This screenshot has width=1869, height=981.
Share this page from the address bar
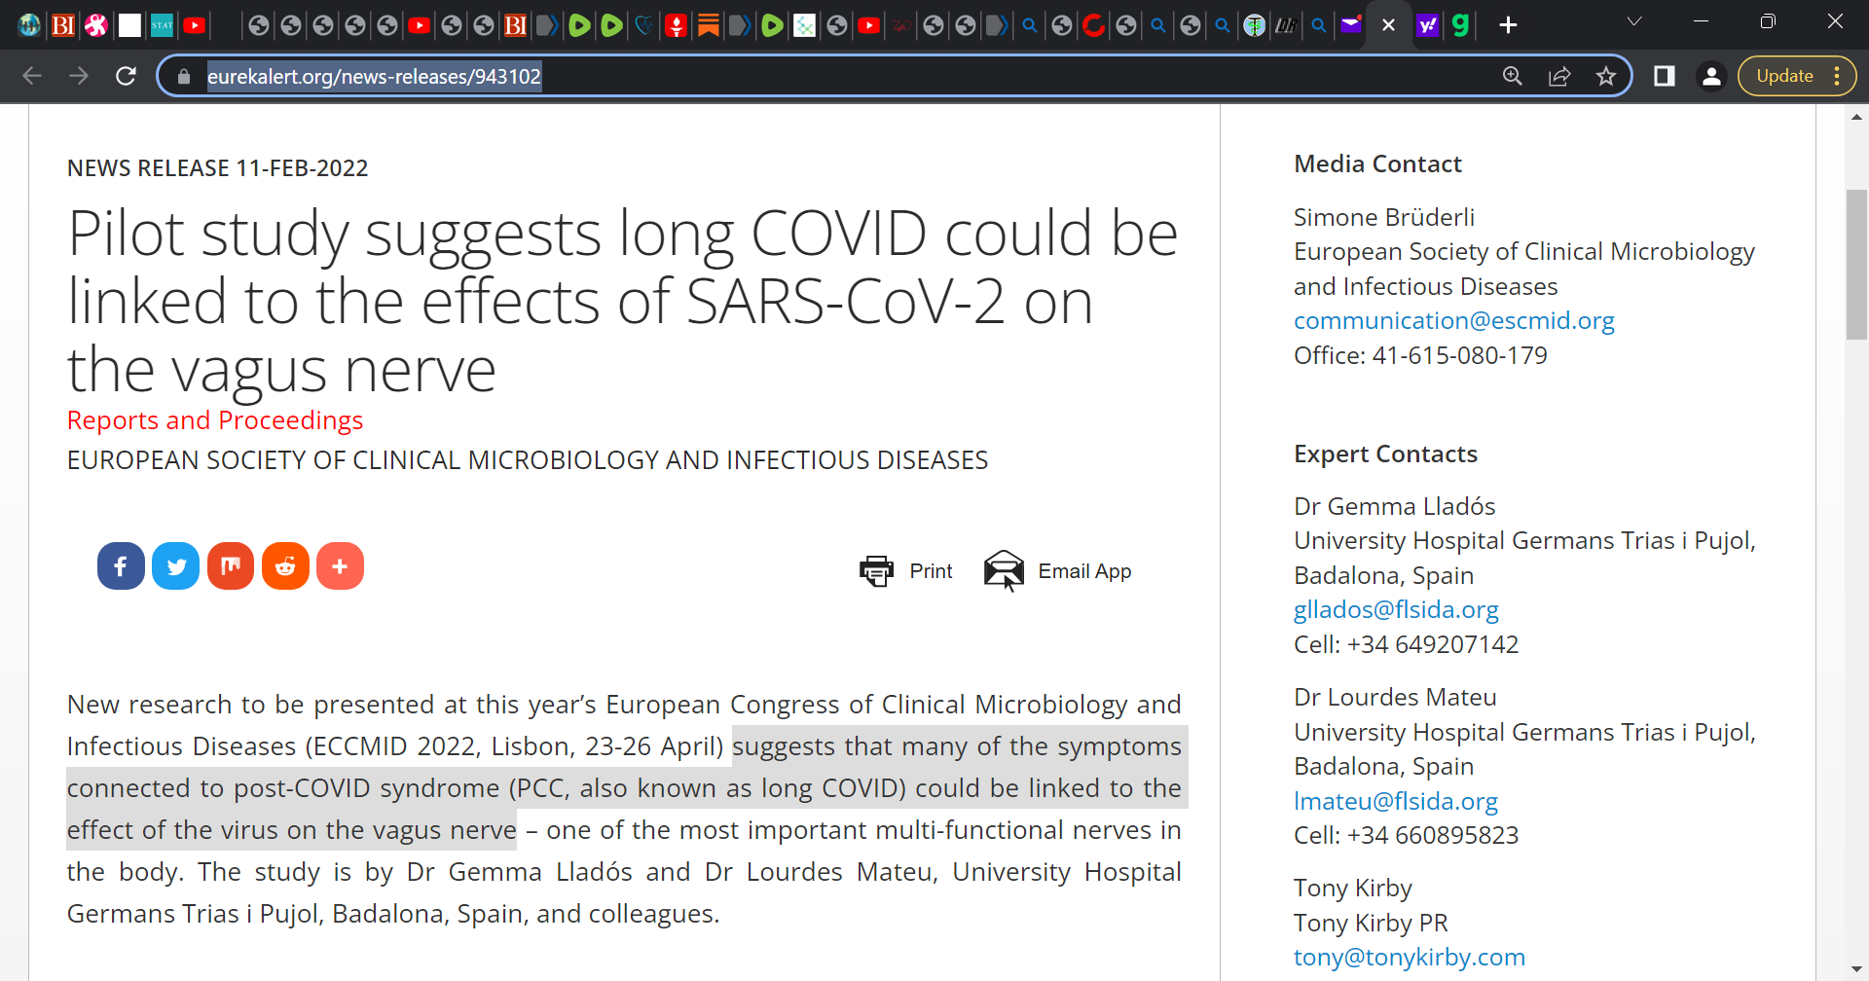[1559, 76]
